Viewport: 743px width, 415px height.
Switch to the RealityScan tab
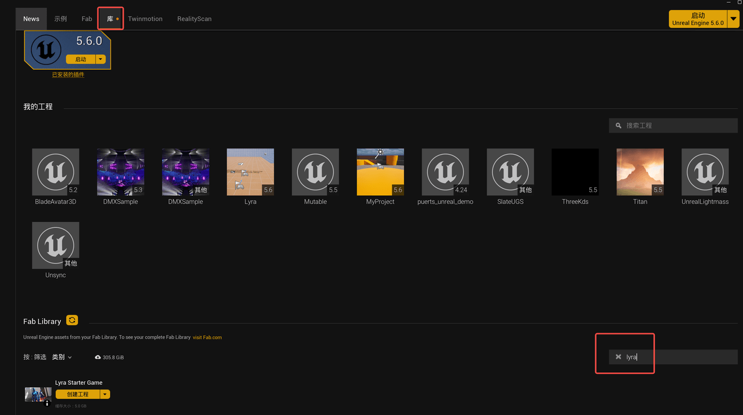[194, 19]
